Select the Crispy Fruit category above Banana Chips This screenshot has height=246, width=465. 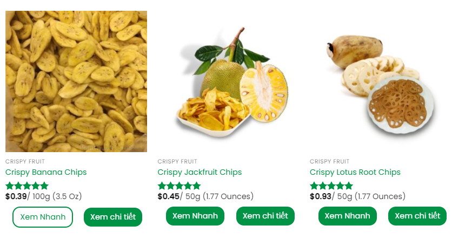[25, 161]
